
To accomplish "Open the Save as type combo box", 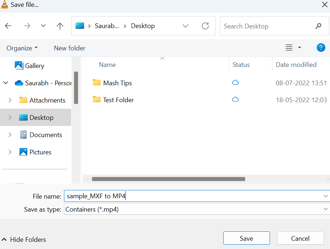I will pos(197,209).
